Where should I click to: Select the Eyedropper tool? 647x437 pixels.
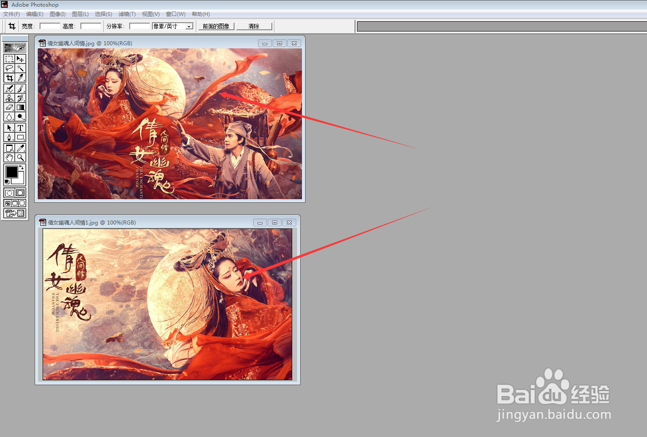pos(20,148)
